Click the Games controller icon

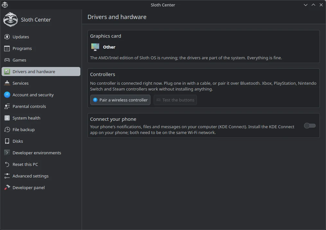click(x=7, y=60)
